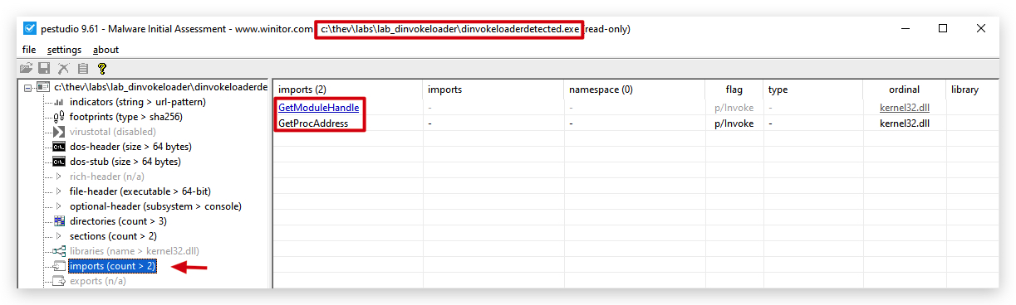
Task: Select libraries (name > kernel32.dll) item
Action: (135, 251)
